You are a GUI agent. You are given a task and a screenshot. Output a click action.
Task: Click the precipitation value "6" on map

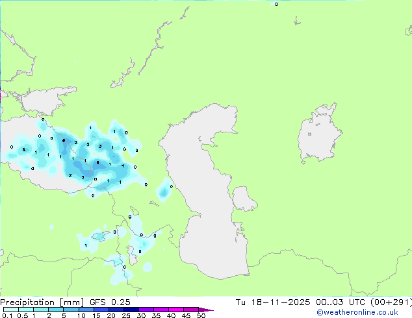pos(64,141)
